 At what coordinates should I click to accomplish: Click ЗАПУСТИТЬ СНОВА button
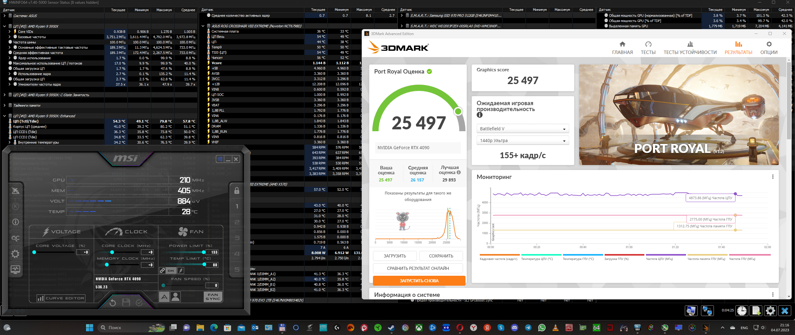point(419,281)
